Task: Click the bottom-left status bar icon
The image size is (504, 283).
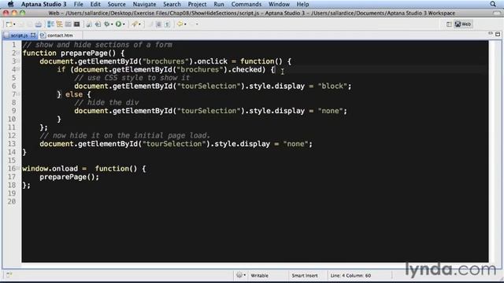Action: click(9, 274)
